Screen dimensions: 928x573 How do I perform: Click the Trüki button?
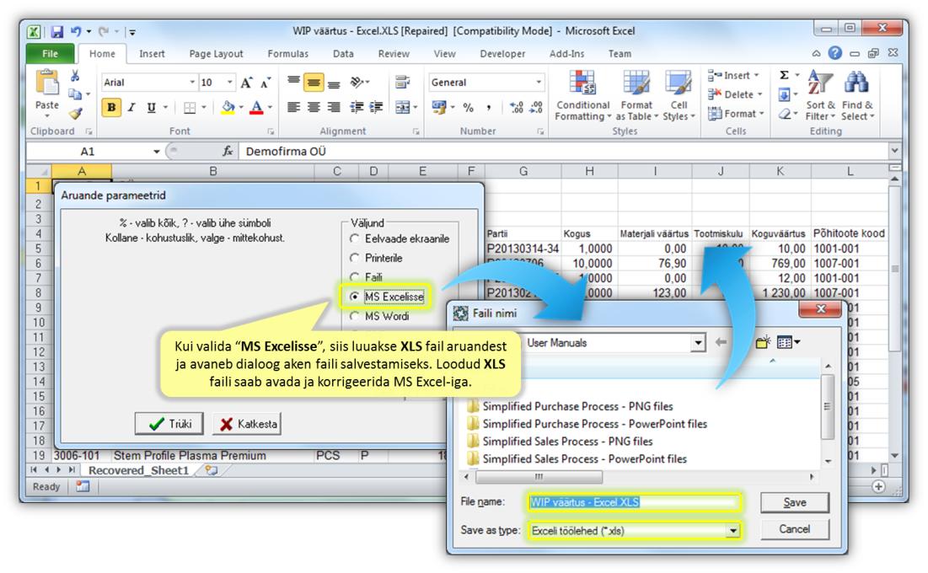pos(169,424)
